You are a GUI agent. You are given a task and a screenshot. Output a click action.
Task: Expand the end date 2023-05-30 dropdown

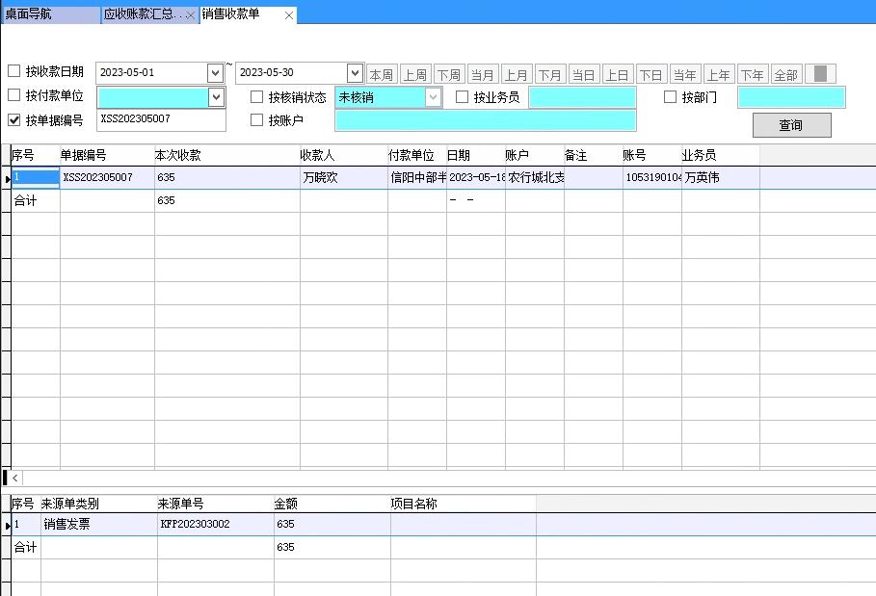coord(354,73)
